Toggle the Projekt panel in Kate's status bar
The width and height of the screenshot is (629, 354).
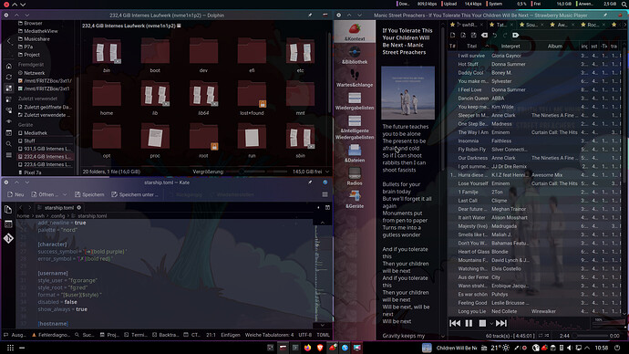pyautogui.click(x=109, y=335)
